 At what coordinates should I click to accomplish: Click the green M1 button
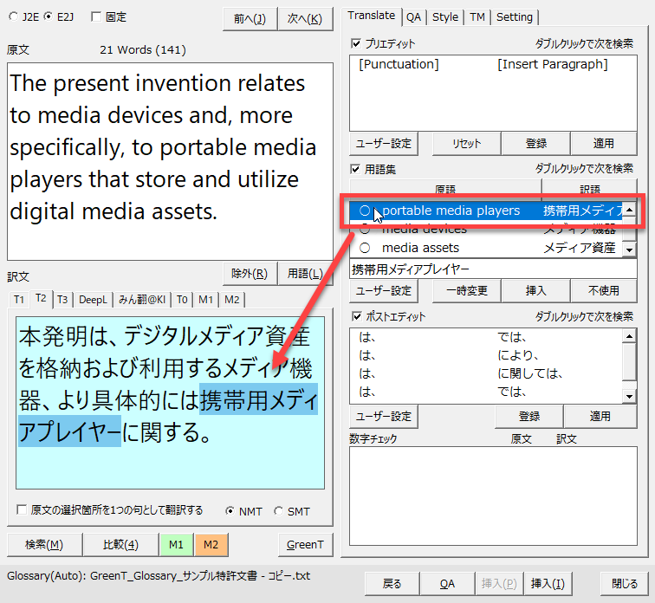176,544
